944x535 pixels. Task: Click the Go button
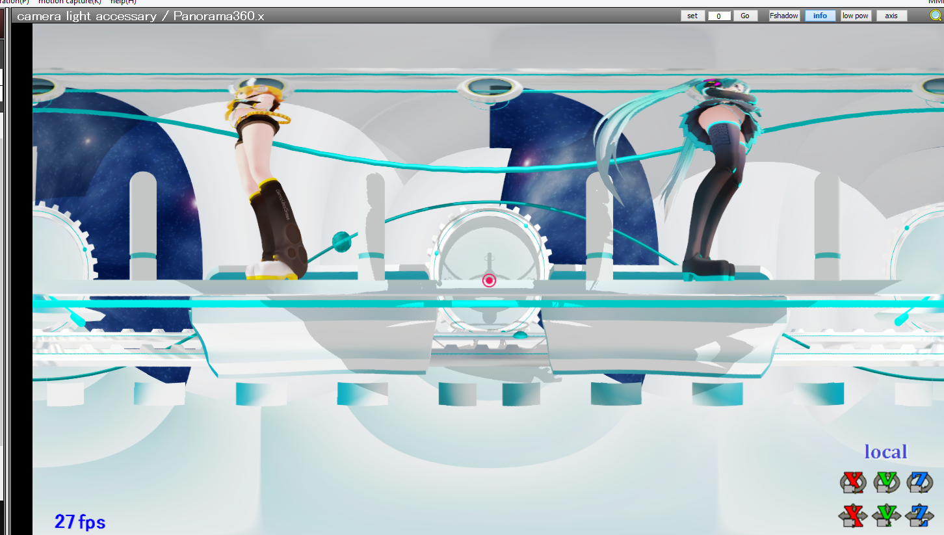(745, 16)
